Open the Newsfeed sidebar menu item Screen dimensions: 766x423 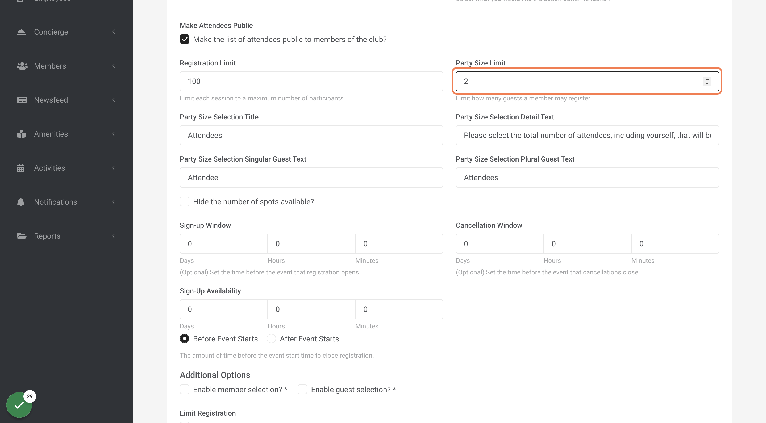[x=66, y=100]
